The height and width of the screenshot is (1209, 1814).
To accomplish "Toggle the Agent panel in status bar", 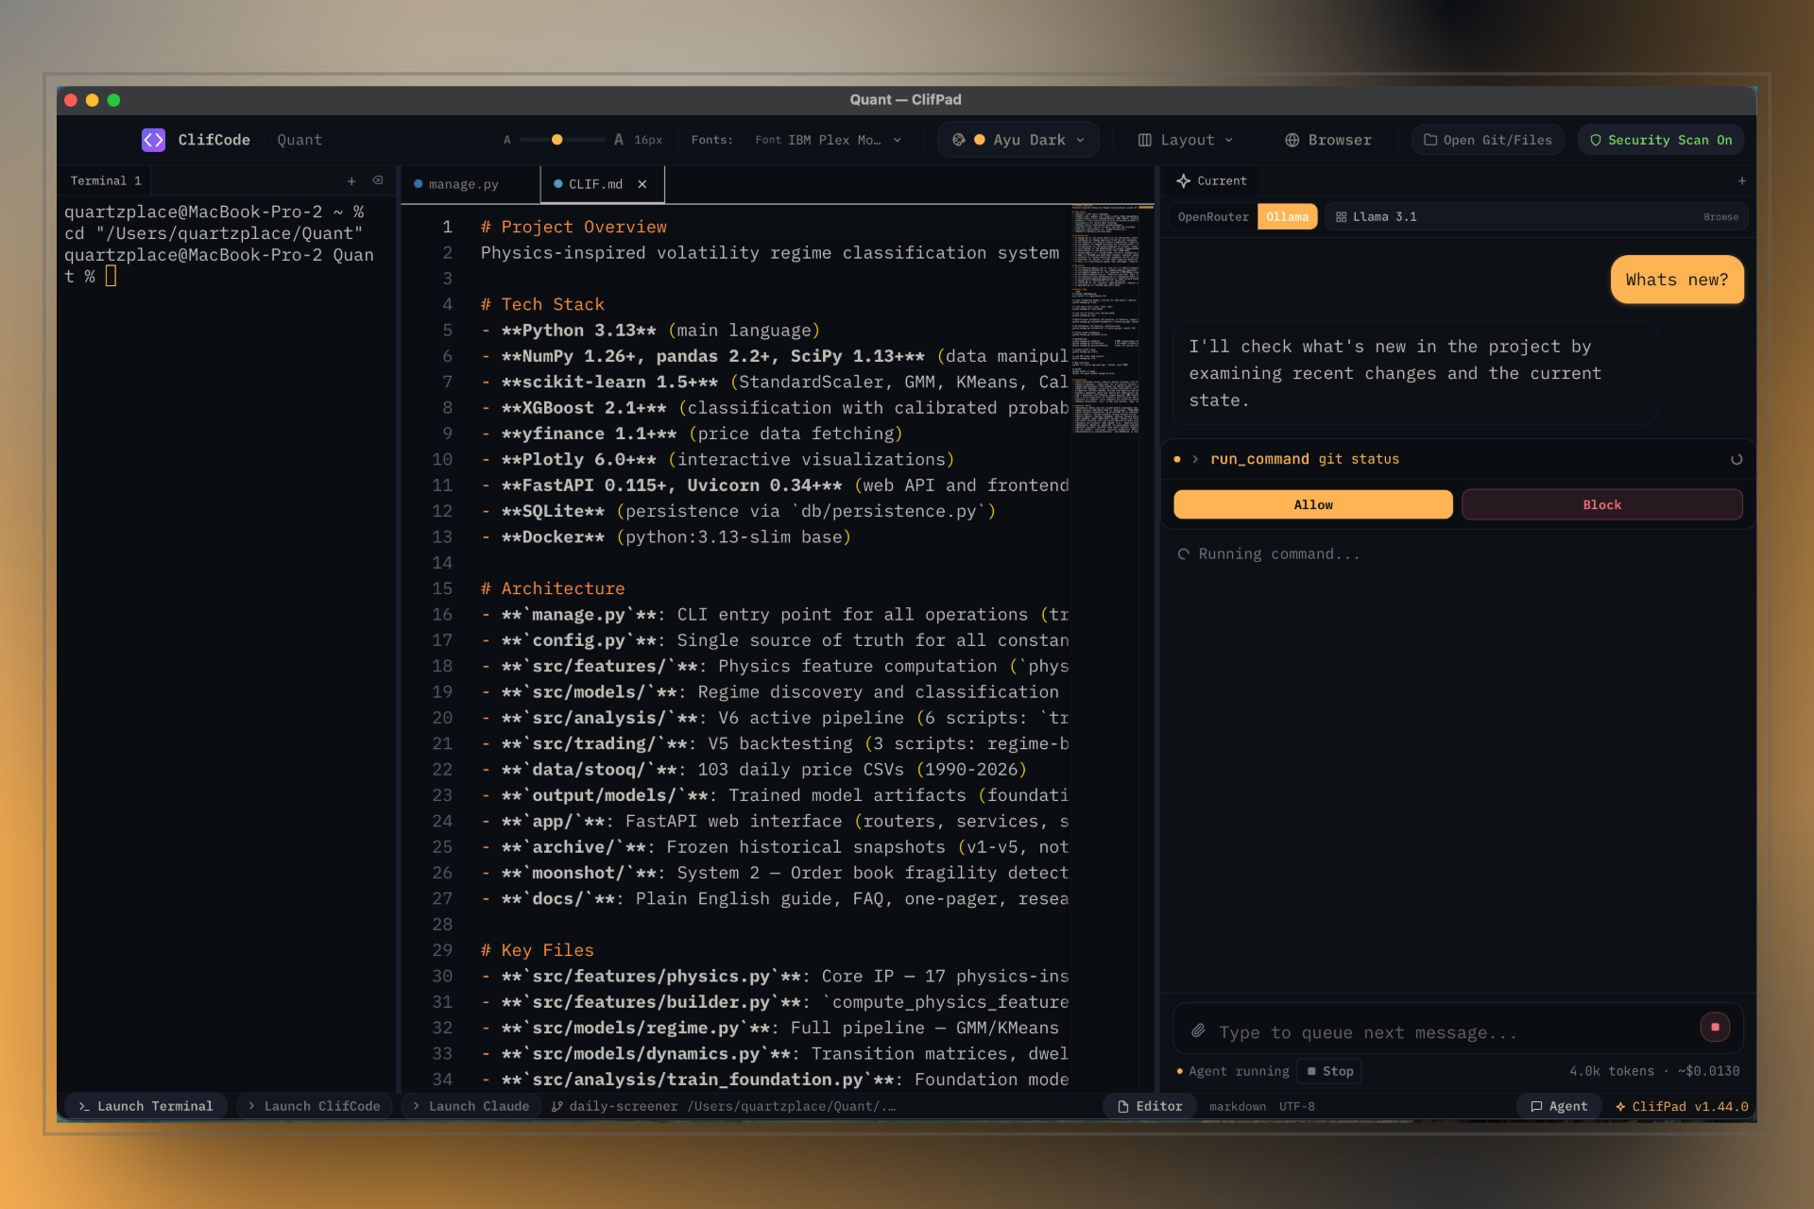I will point(1559,1106).
